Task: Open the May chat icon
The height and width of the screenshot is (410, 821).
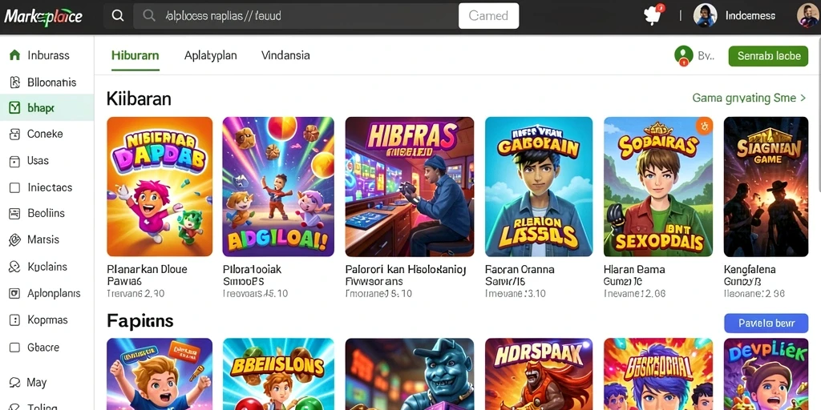Action: 14,382
